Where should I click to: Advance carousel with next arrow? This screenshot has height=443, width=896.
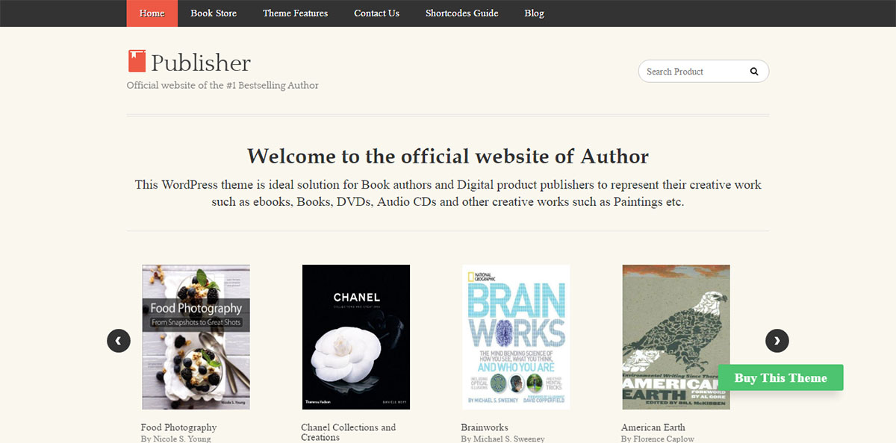(777, 341)
